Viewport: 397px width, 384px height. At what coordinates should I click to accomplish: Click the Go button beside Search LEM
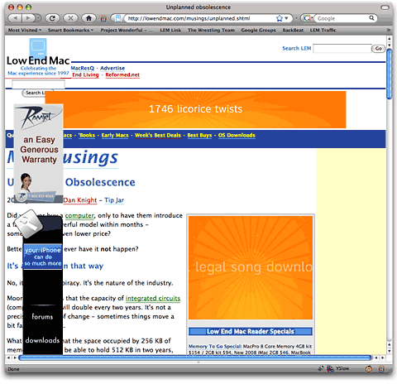click(378, 49)
